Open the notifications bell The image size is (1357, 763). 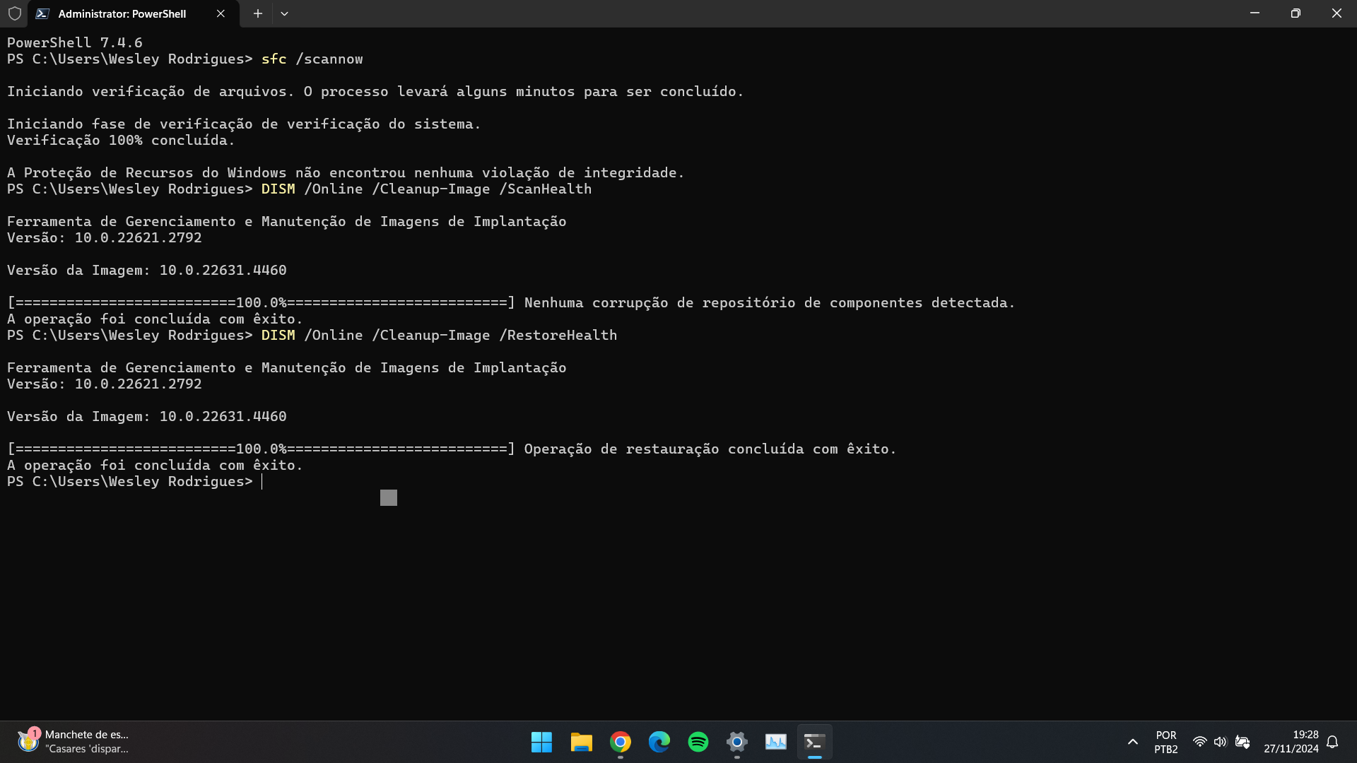[x=1332, y=742]
